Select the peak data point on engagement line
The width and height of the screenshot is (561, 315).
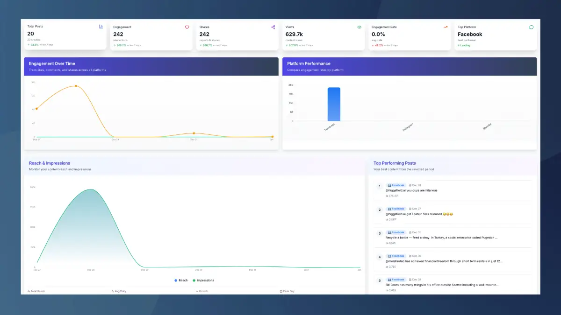tap(76, 86)
